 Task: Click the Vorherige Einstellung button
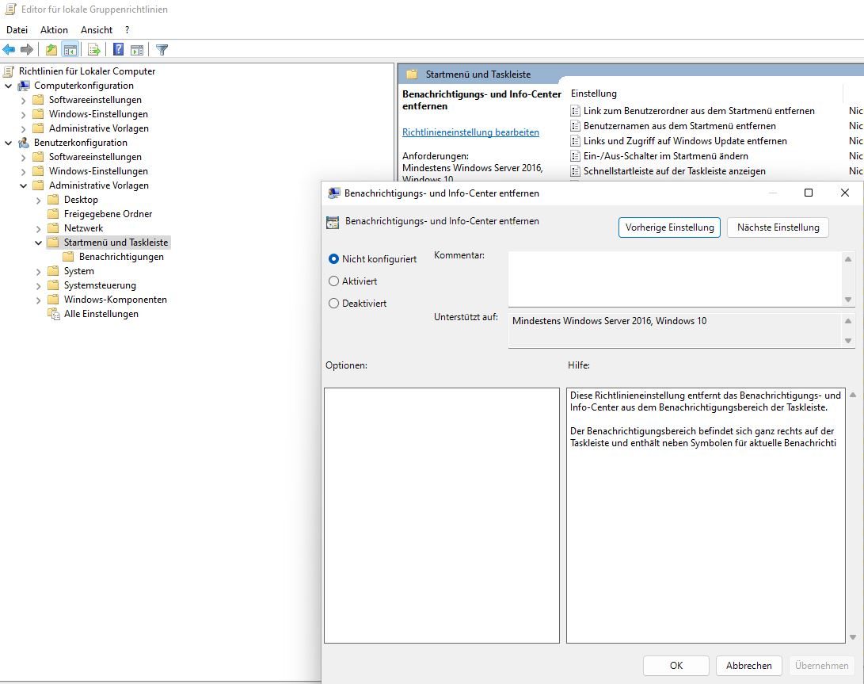click(x=669, y=227)
